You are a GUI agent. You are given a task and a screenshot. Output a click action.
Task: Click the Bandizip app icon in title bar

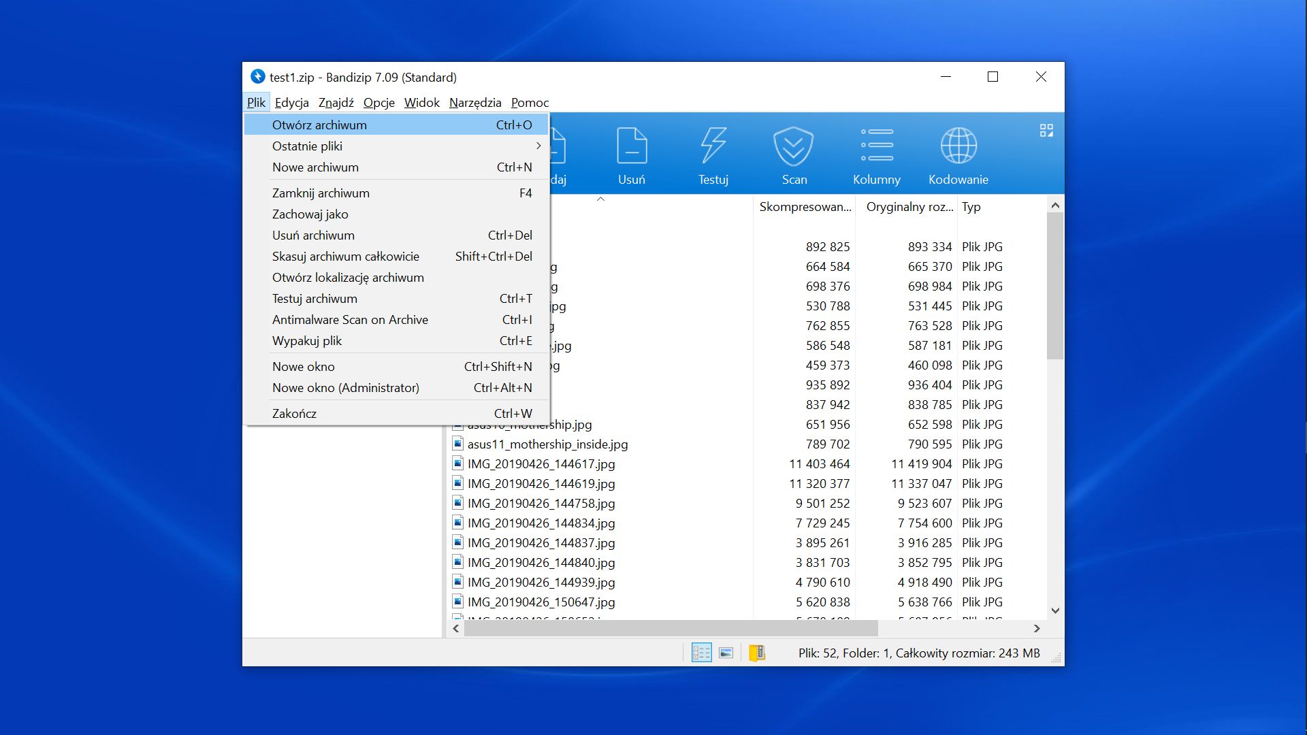pyautogui.click(x=257, y=77)
